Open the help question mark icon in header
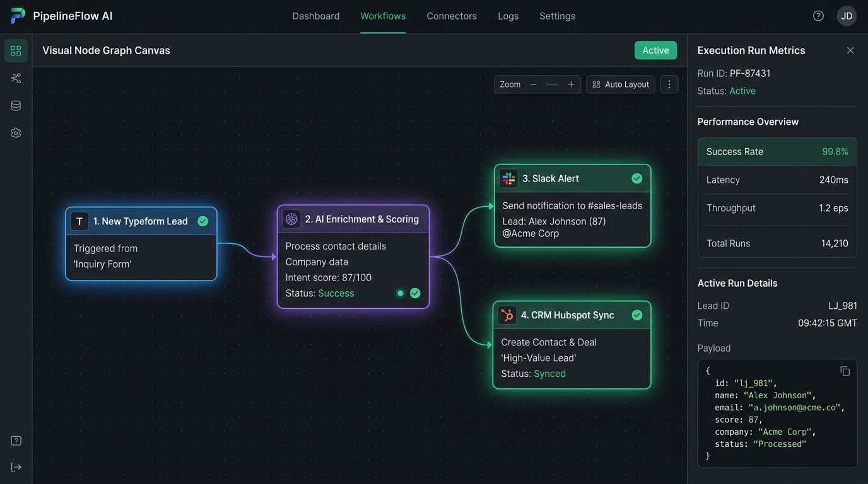868x484 pixels. [x=818, y=16]
